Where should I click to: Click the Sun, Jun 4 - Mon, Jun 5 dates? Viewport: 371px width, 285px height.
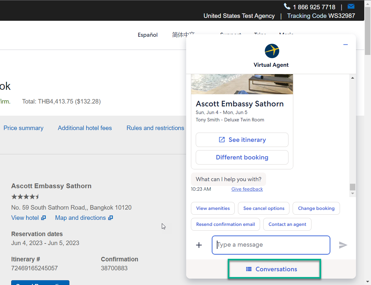tap(221, 112)
